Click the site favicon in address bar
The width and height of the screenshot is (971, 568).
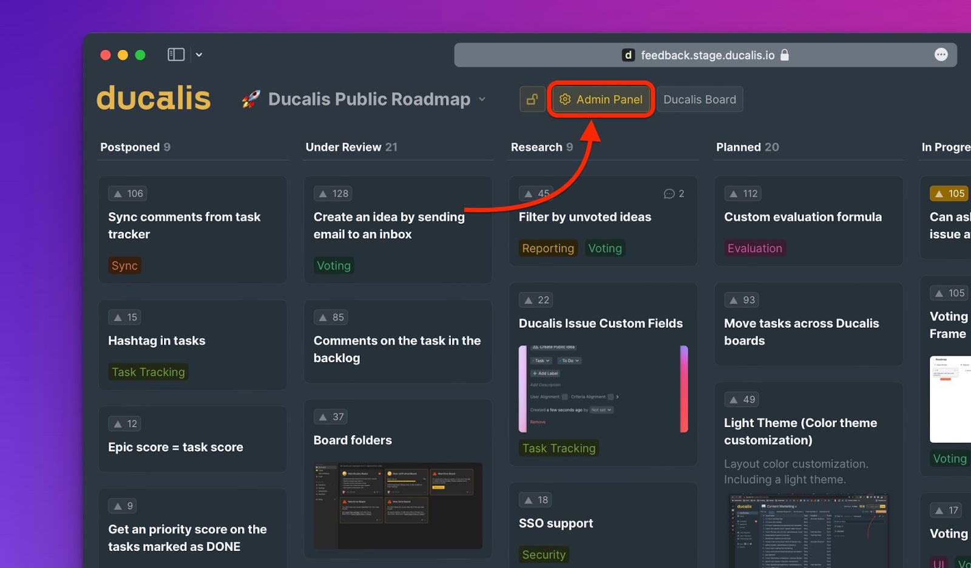pyautogui.click(x=629, y=55)
